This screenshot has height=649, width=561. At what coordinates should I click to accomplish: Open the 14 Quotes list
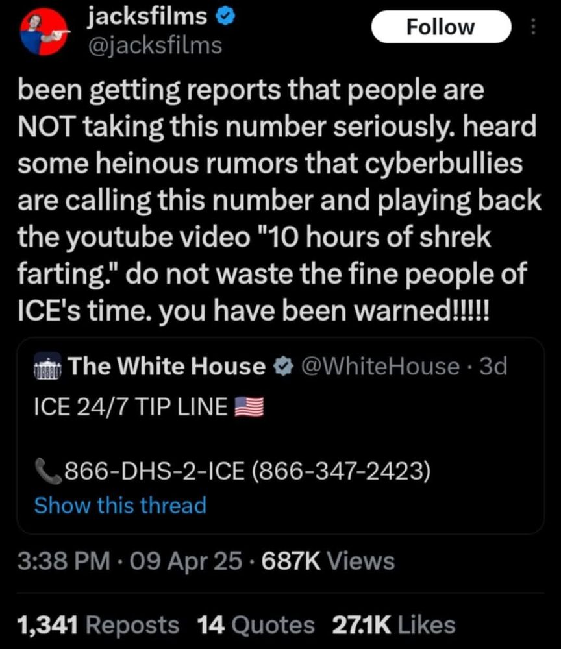click(x=256, y=624)
